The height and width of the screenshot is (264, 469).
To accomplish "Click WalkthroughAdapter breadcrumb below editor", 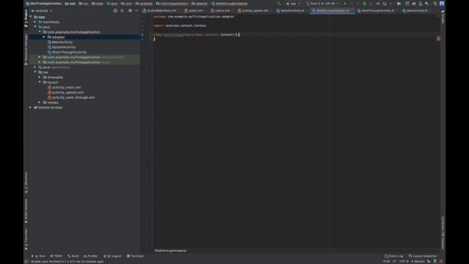I will [171, 251].
